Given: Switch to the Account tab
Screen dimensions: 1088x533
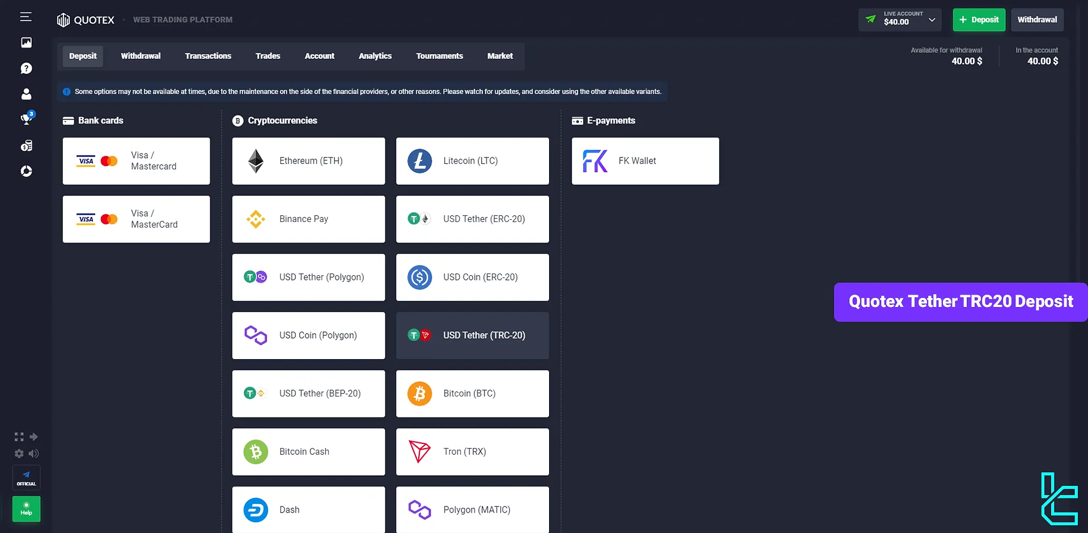Looking at the screenshot, I should 320,56.
